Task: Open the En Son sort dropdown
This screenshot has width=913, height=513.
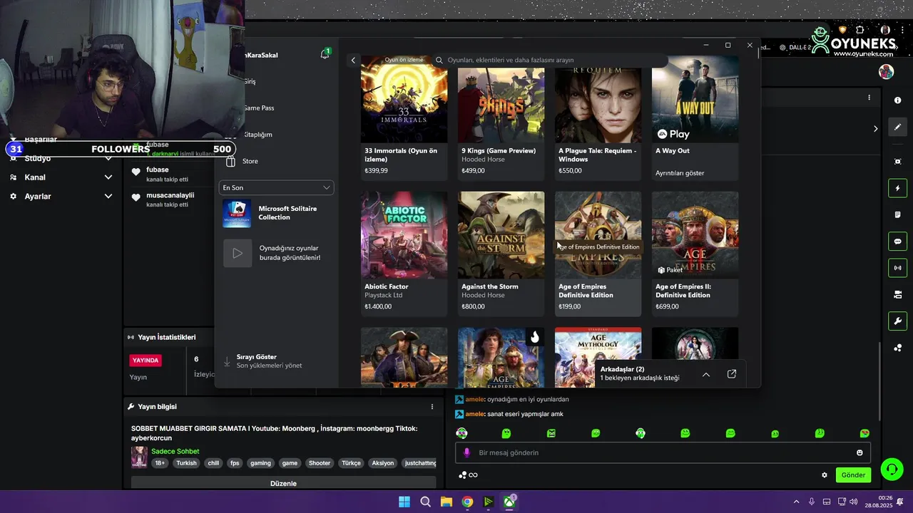Action: tap(276, 187)
